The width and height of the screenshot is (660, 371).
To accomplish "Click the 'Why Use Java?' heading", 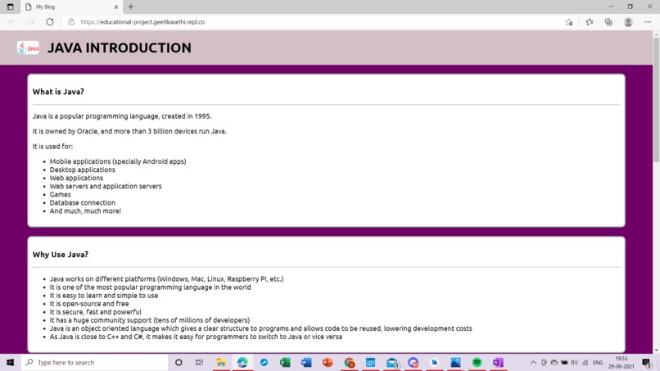I will 61,255.
